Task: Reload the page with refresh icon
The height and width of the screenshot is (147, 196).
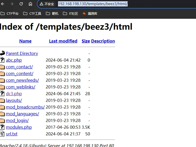Action: [21, 4]
